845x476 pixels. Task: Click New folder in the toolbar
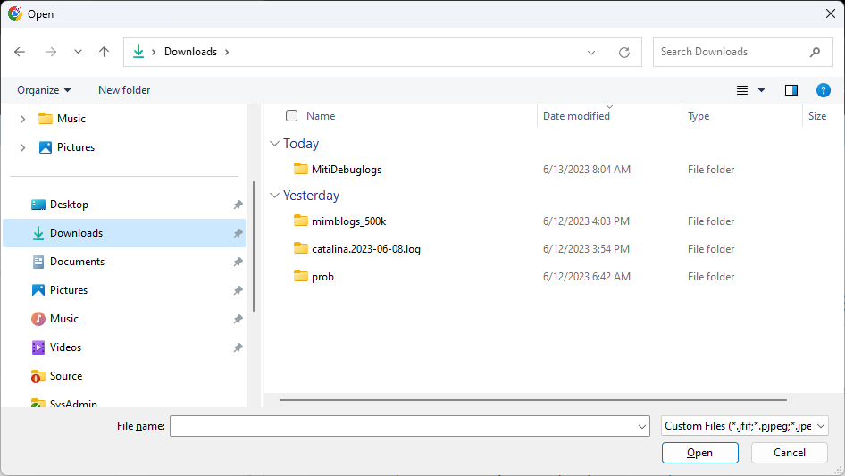(124, 90)
